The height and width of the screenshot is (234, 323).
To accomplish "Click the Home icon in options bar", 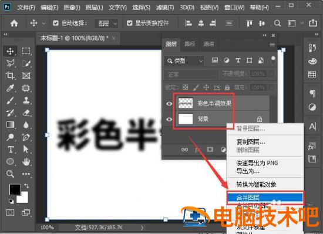I will (14, 23).
